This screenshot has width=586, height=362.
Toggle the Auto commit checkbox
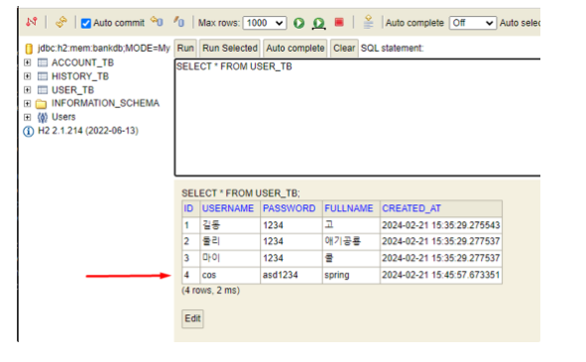(86, 23)
